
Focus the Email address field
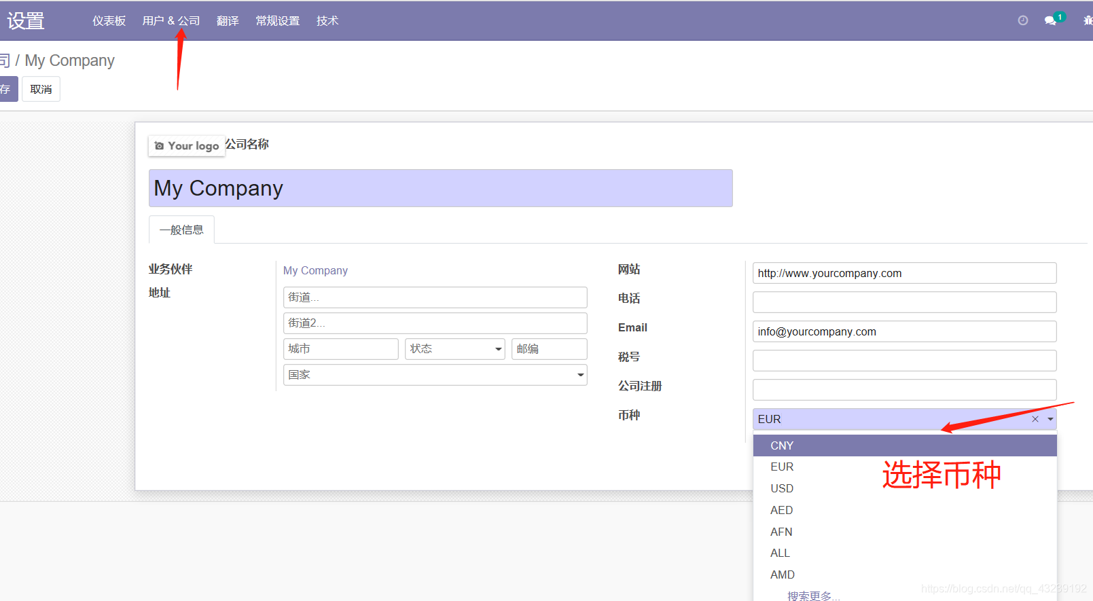[x=905, y=331]
